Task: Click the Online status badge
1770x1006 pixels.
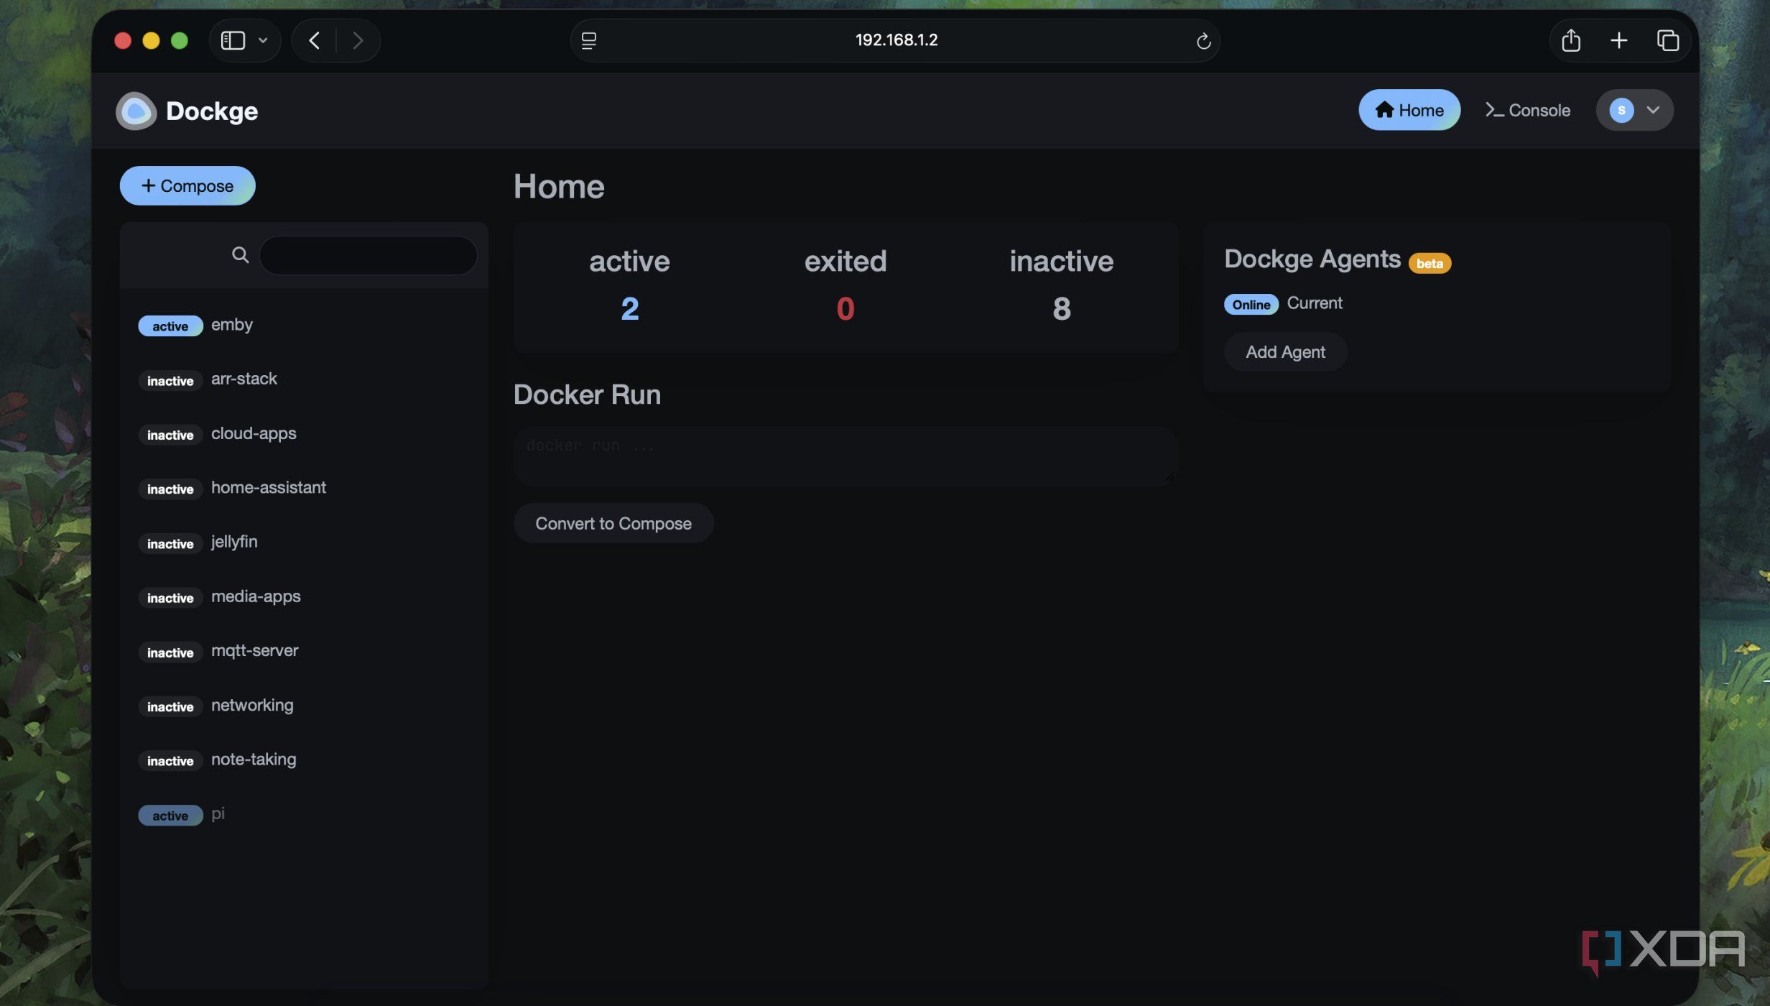Action: [1251, 304]
